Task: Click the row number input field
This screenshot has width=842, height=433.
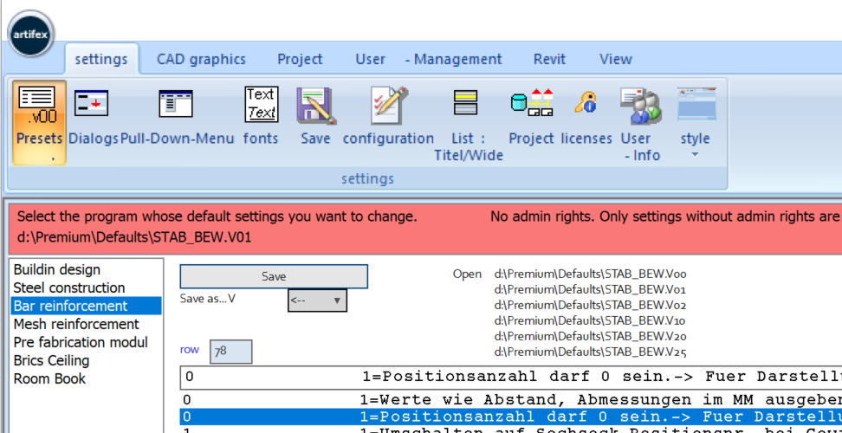Action: click(x=230, y=352)
